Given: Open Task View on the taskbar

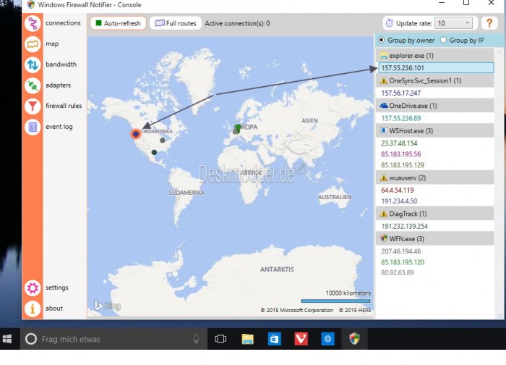Looking at the screenshot, I should click(x=220, y=339).
